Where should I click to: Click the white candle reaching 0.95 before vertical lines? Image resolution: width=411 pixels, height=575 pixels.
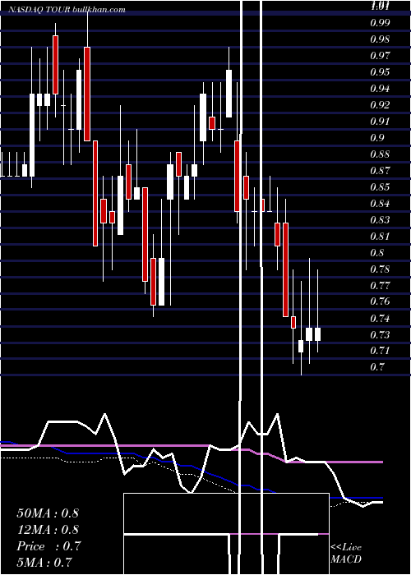(x=229, y=94)
